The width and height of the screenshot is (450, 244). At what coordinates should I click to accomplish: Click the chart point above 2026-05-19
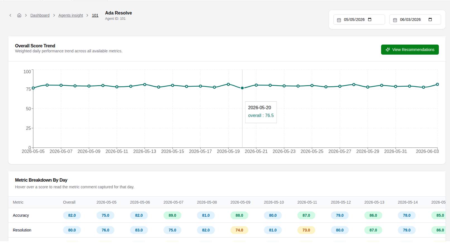coord(228,84)
